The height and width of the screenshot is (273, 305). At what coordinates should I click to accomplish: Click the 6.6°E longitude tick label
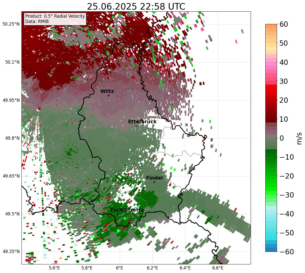(x=218, y=268)
